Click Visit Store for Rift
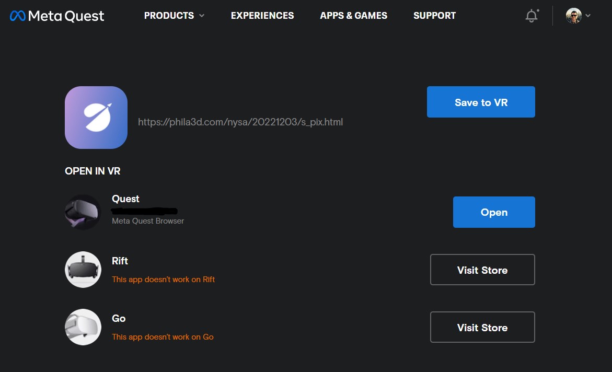612x372 pixels. (482, 270)
